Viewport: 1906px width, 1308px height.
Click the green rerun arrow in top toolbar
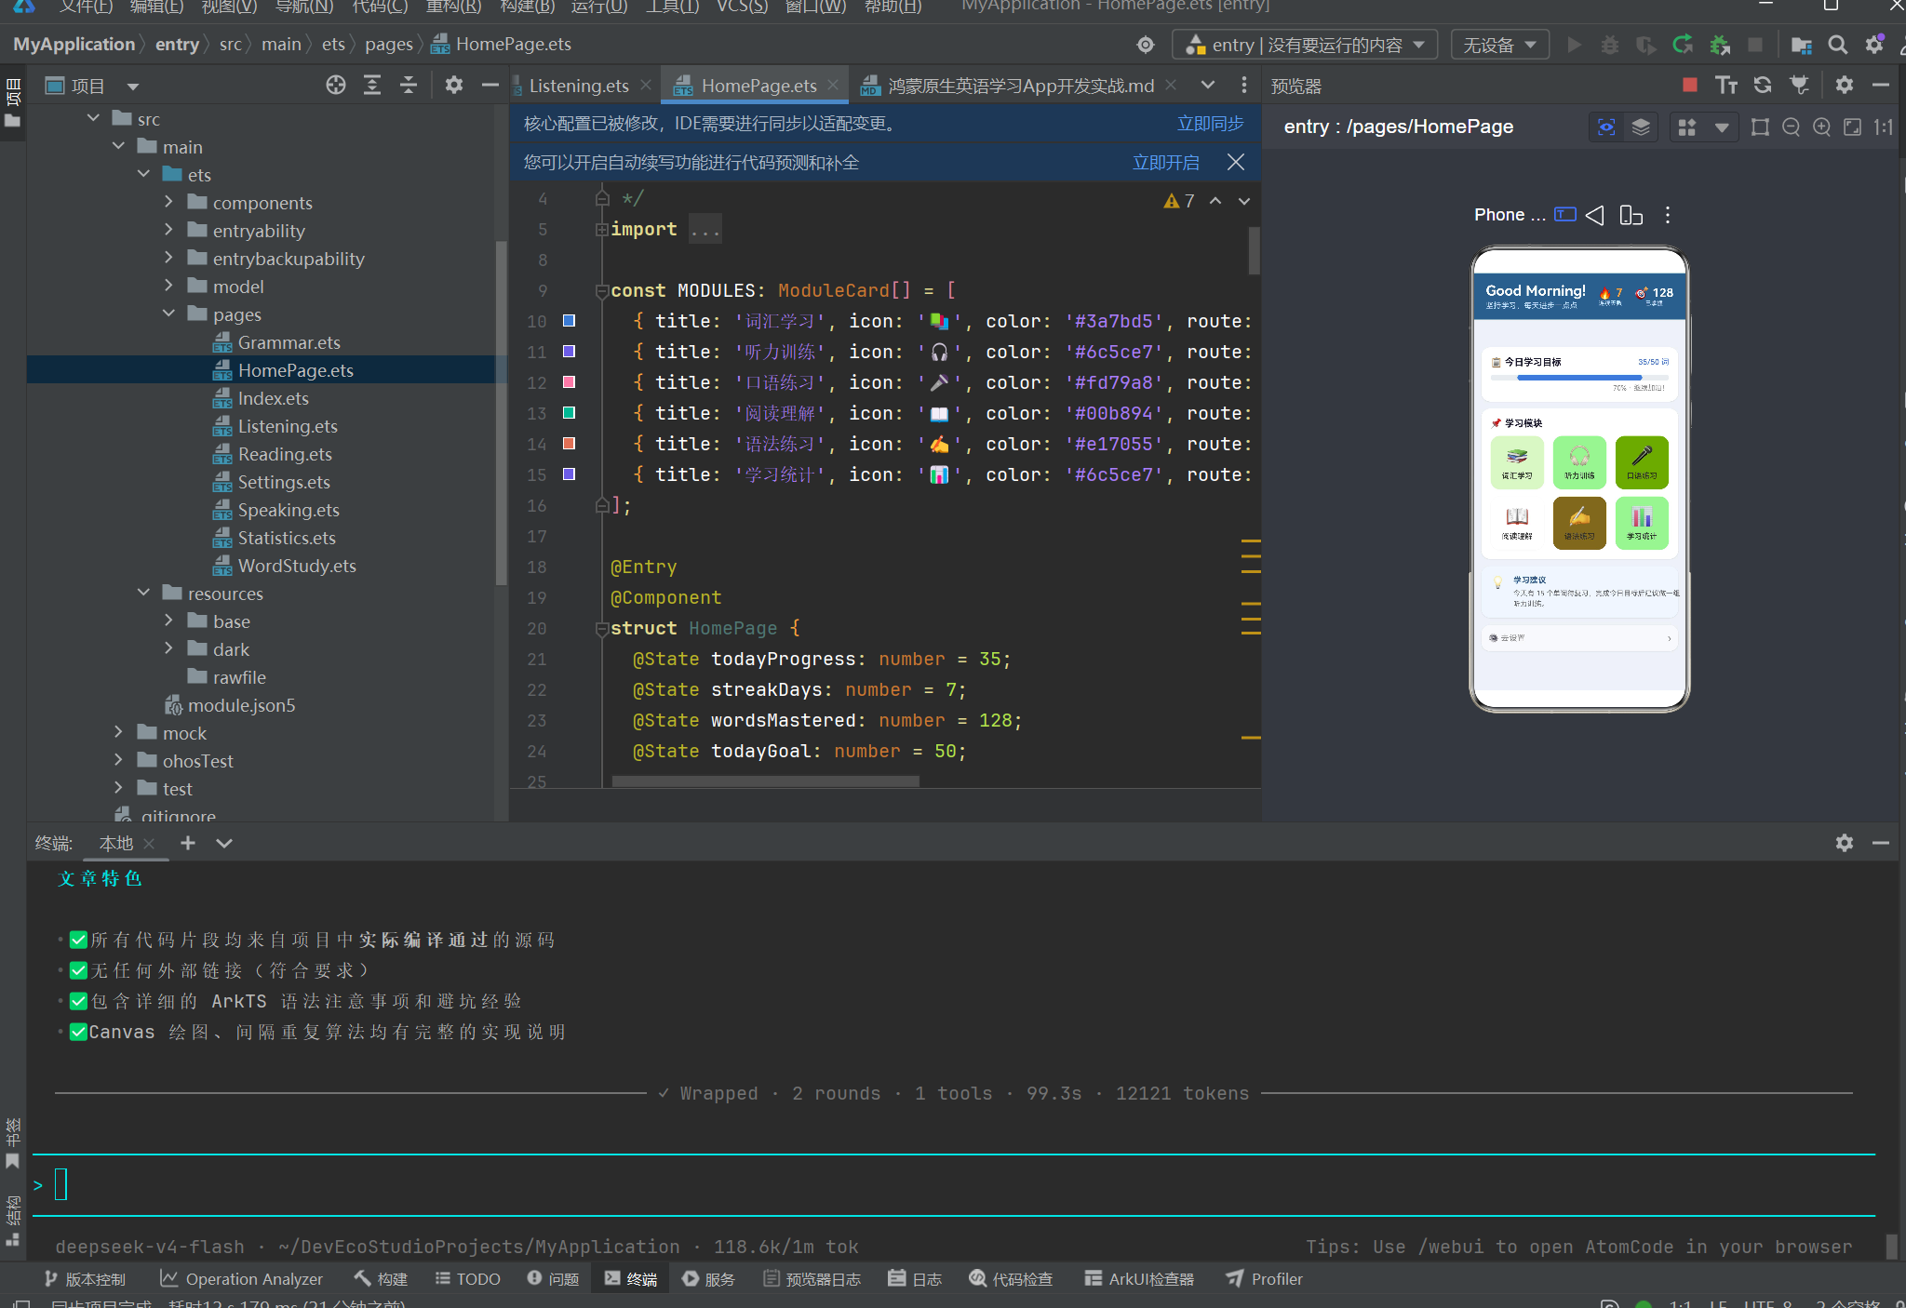[x=1683, y=45]
